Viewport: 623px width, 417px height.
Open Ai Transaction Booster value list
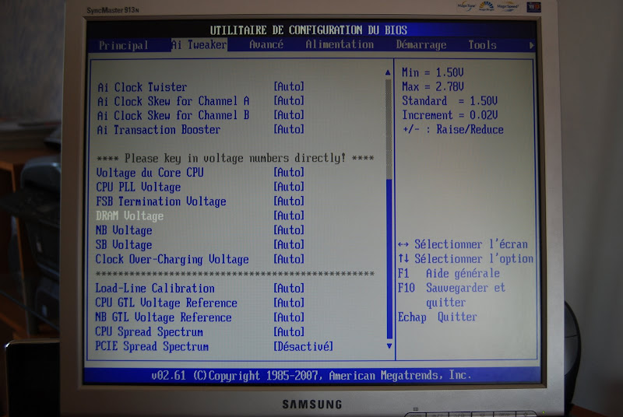point(289,130)
